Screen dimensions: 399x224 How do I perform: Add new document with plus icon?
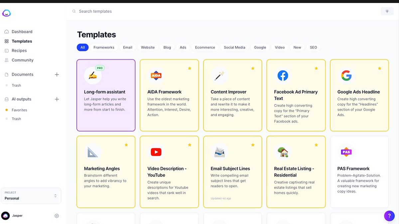[57, 75]
